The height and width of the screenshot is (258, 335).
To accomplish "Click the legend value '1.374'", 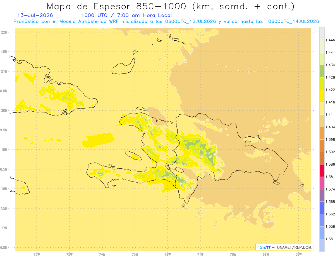I will coord(330,189).
